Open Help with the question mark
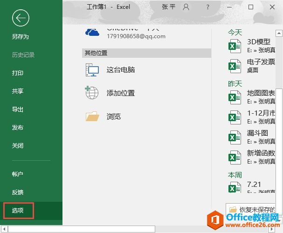 click(x=207, y=7)
